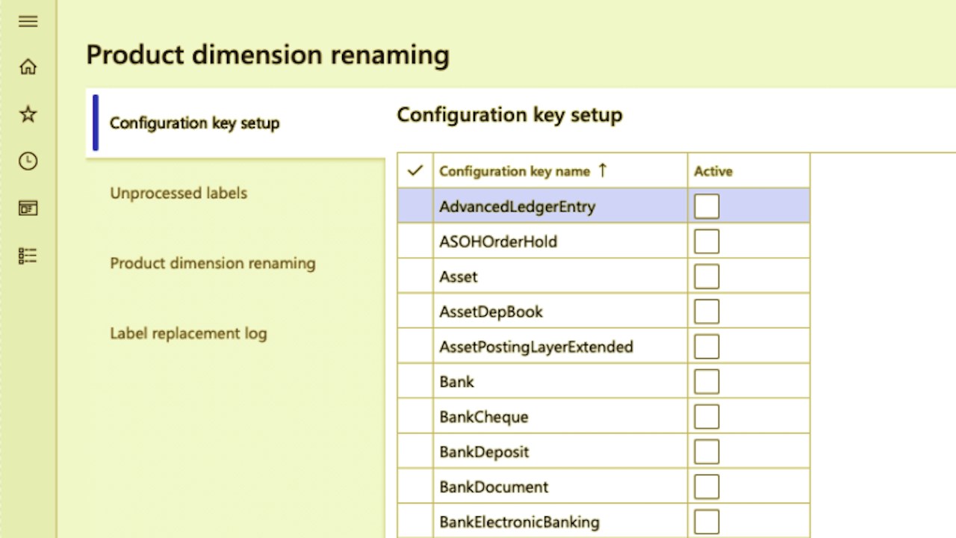956x538 pixels.
Task: Sort by Configuration key name column
Action: (515, 171)
